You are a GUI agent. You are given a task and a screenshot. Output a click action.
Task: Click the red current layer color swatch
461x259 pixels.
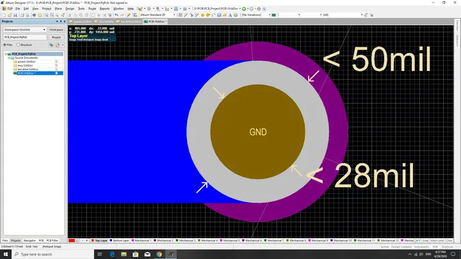[72, 240]
